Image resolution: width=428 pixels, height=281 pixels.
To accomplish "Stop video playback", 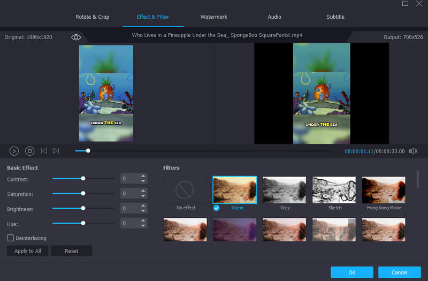I will click(30, 151).
